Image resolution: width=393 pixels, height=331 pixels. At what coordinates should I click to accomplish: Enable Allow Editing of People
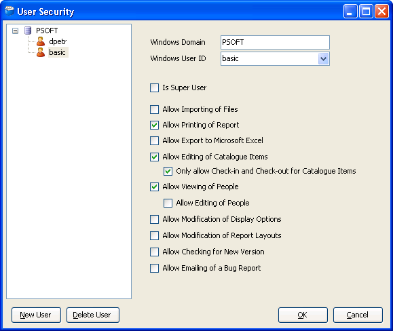point(168,203)
